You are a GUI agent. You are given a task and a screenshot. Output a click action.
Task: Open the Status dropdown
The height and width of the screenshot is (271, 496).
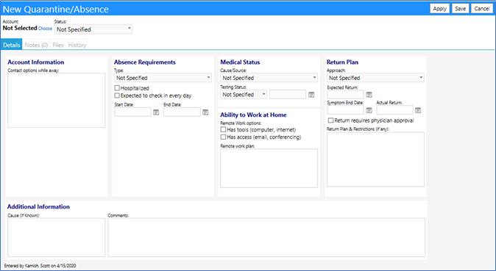[93, 29]
